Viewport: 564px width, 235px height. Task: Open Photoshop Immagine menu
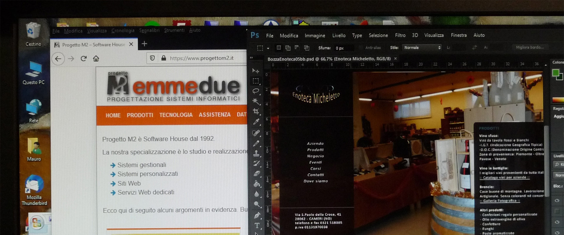[x=315, y=36]
